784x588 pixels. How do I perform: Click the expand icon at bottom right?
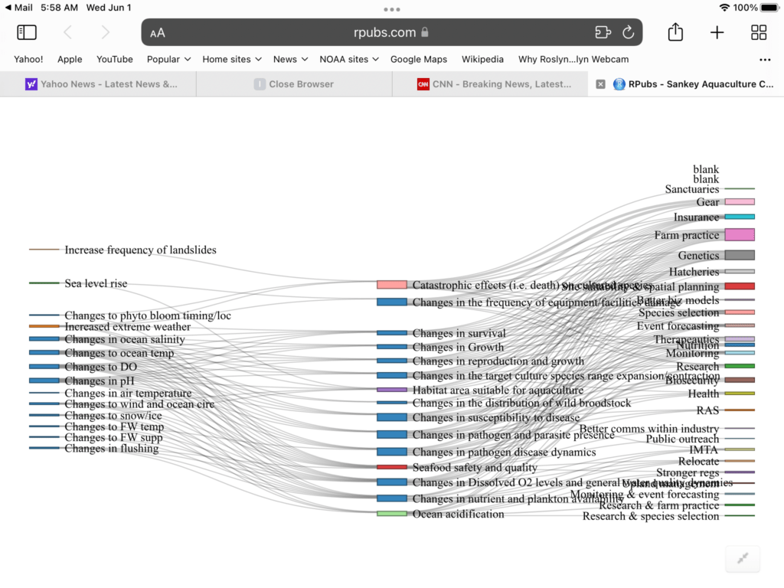click(742, 559)
